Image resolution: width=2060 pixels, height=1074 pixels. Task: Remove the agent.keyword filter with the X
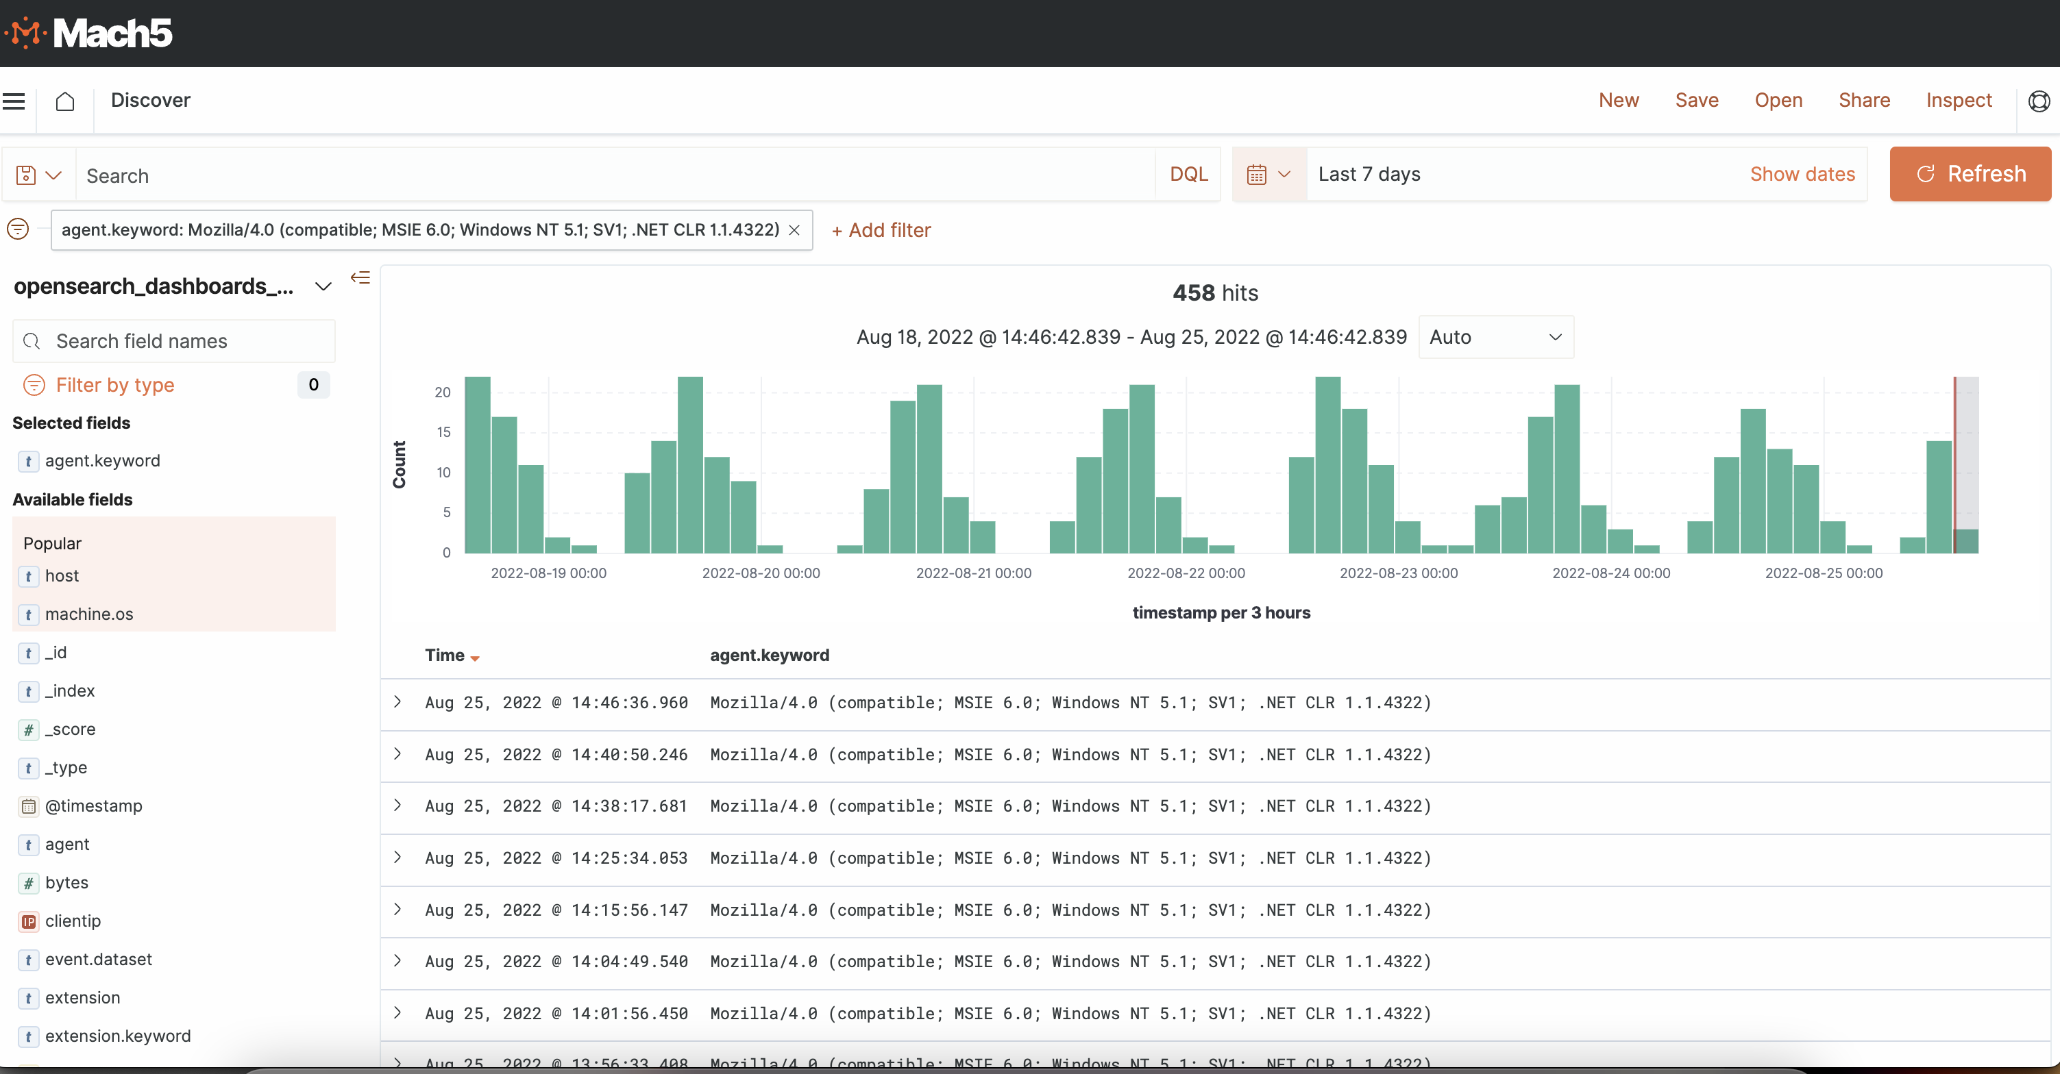coord(794,231)
